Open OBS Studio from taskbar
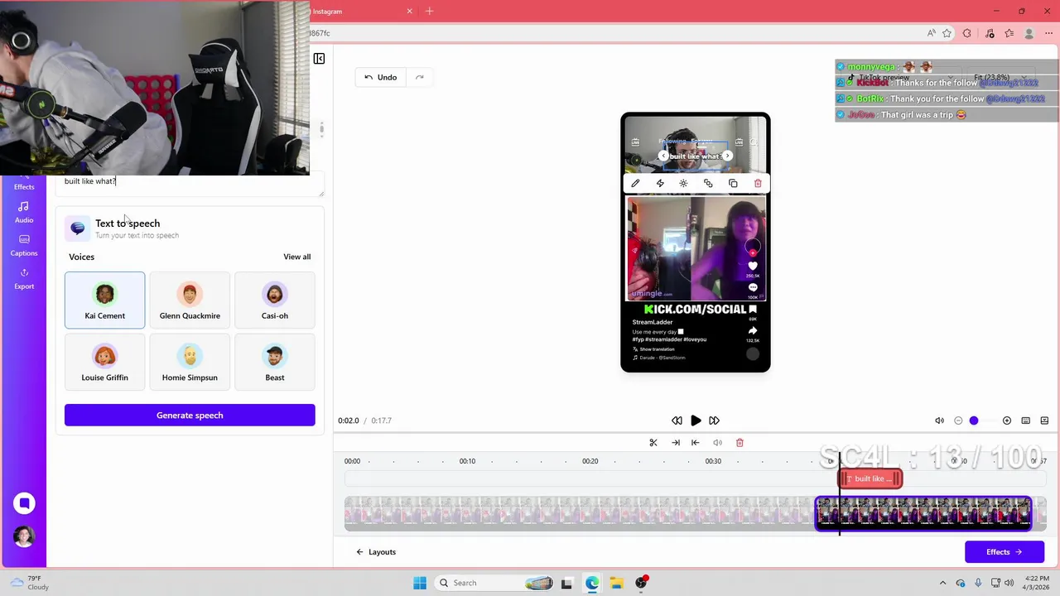Image resolution: width=1060 pixels, height=596 pixels. click(x=641, y=583)
